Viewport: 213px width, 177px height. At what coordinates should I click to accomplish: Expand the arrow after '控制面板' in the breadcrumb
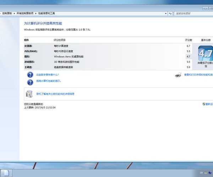click(x=14, y=13)
